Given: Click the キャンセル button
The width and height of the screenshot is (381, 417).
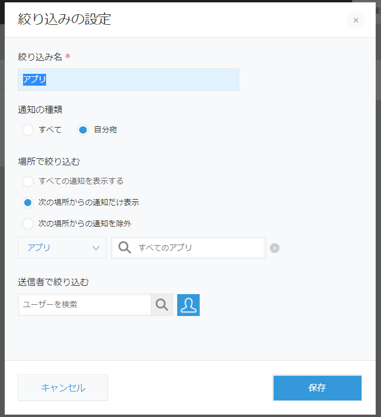Looking at the screenshot, I should [x=63, y=387].
